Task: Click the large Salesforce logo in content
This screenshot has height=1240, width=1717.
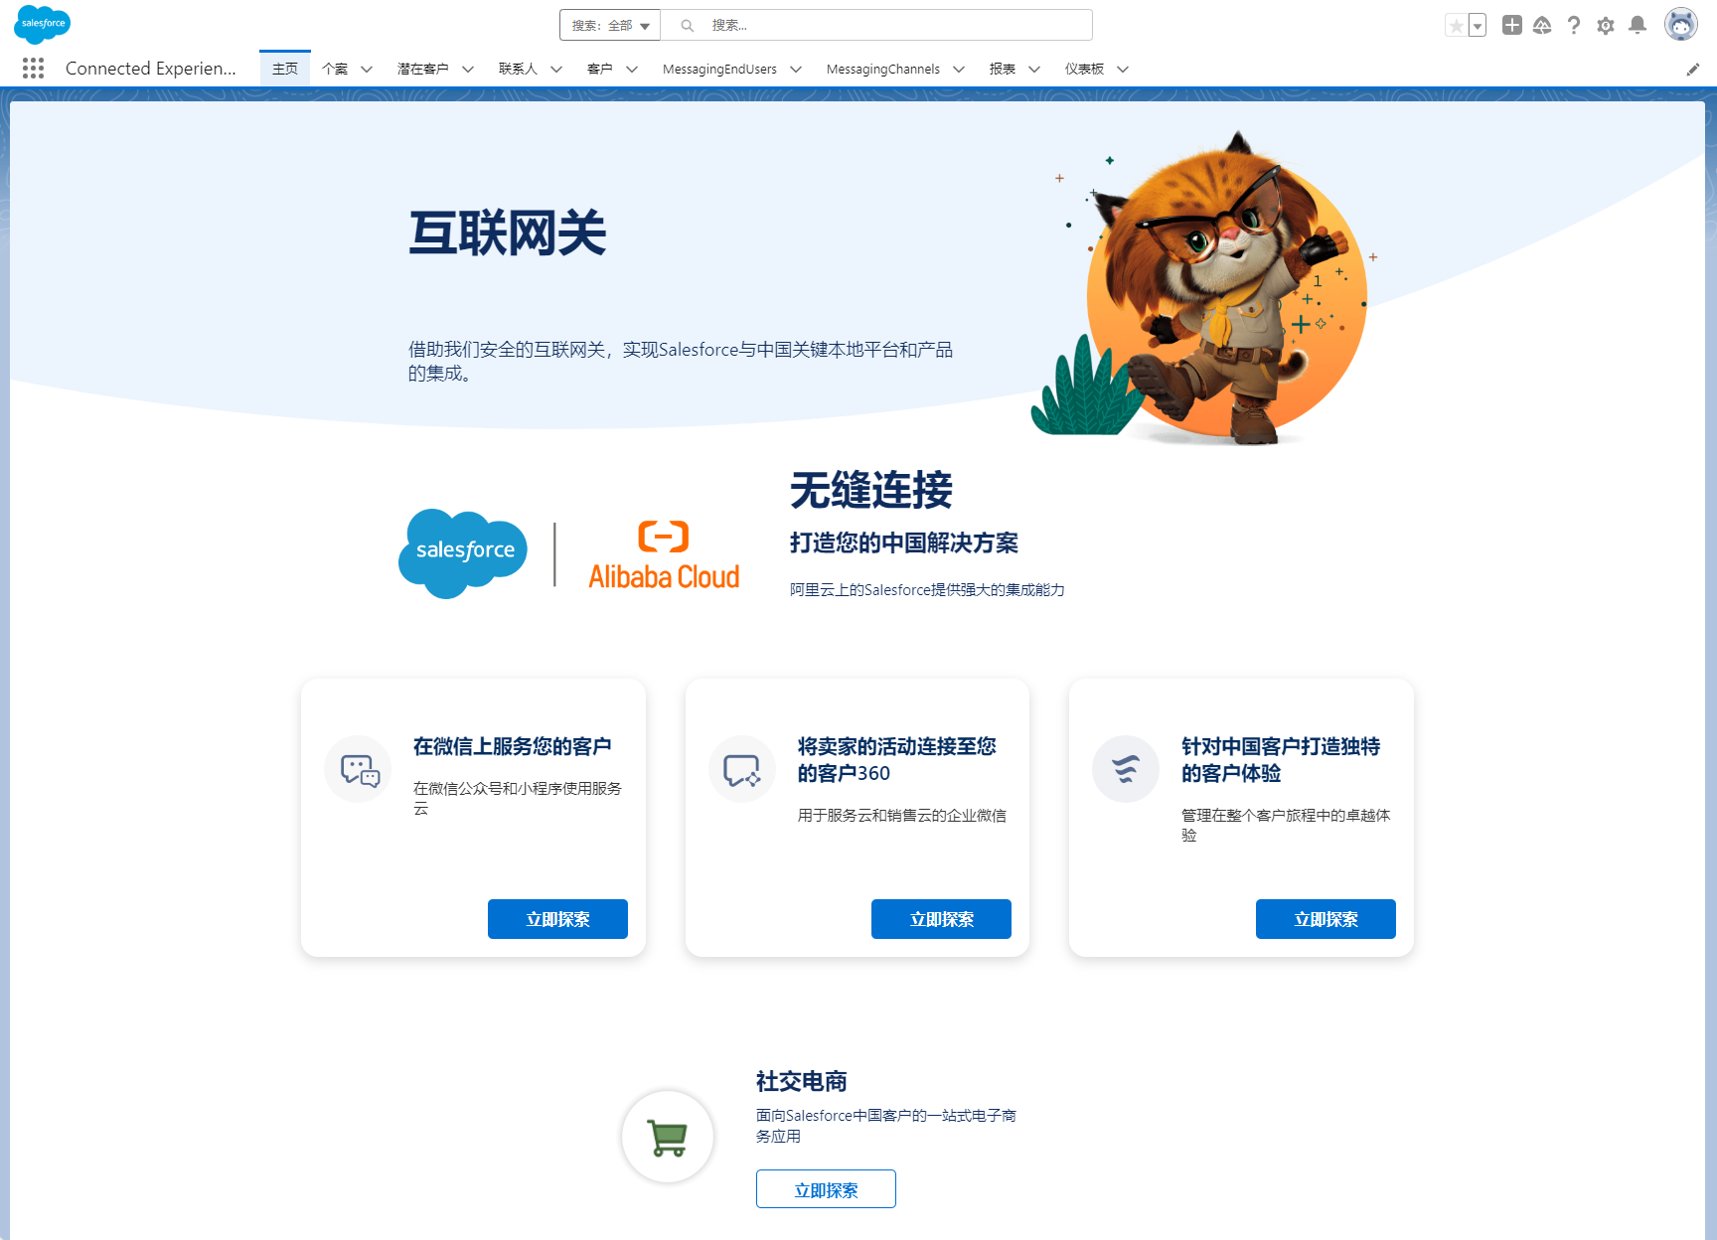Action: [x=463, y=553]
